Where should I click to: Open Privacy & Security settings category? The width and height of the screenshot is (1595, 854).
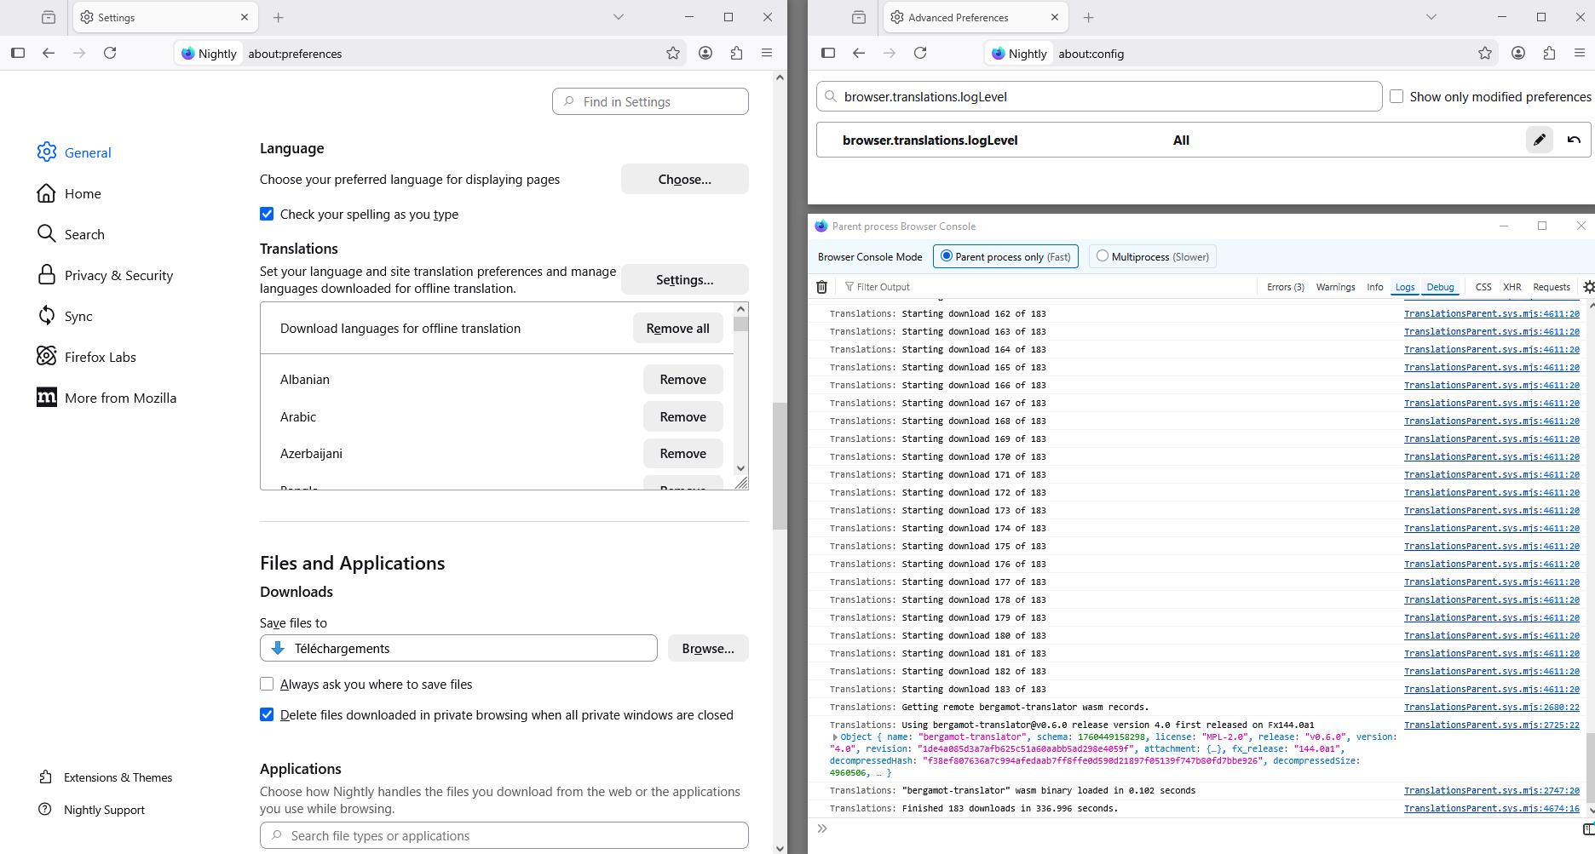click(118, 275)
